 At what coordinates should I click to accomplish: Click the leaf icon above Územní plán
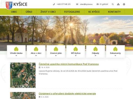tap(56, 49)
